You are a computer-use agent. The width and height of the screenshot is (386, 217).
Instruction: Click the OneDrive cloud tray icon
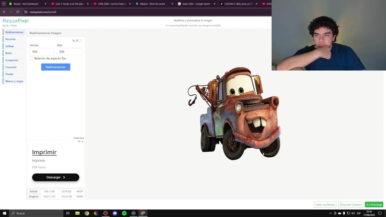[340, 213]
